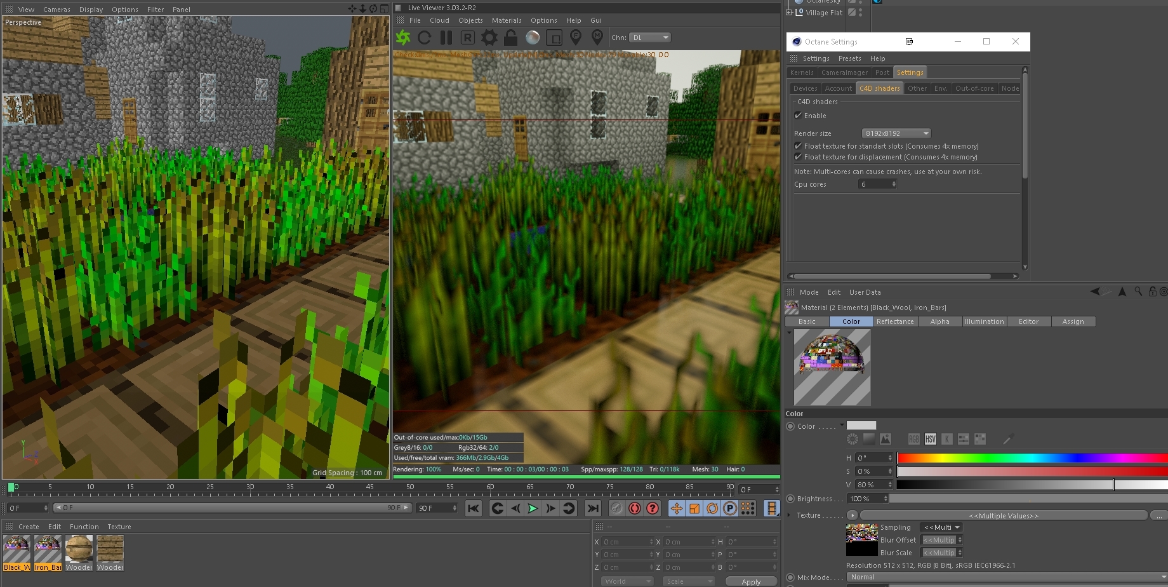Step to the next frame
Viewport: 1168px width, 587px height.
coord(550,508)
